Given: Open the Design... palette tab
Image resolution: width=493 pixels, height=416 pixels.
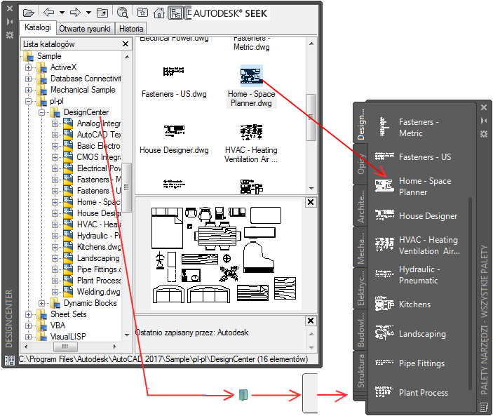Looking at the screenshot, I should point(361,124).
